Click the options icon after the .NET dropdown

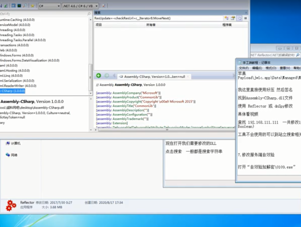[104, 6]
